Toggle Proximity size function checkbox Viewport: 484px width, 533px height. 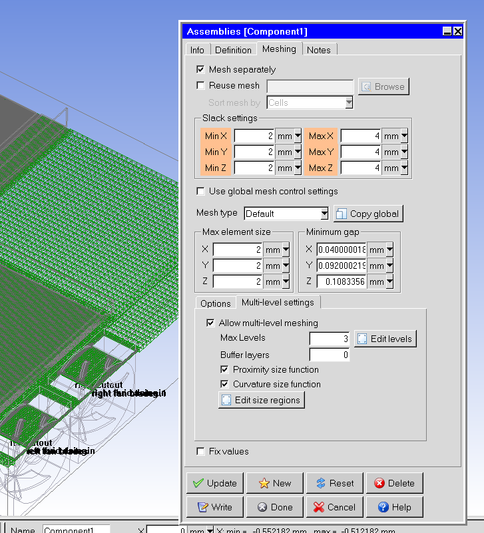pyautogui.click(x=224, y=369)
